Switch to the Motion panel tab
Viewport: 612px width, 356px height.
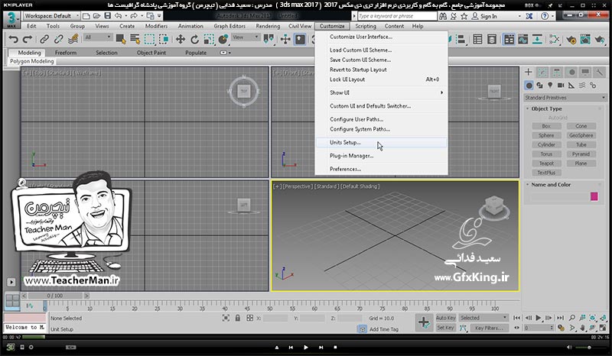pos(571,72)
